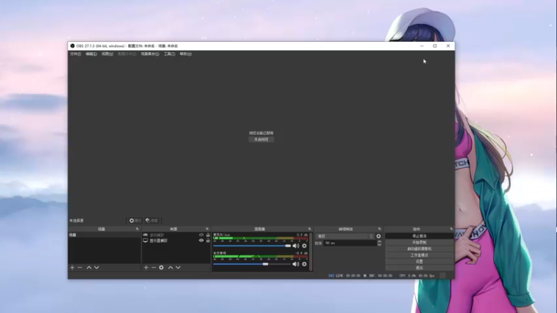Screen dimensions: 557x313
Task: Click 设置 settings button
Action: [420, 262]
